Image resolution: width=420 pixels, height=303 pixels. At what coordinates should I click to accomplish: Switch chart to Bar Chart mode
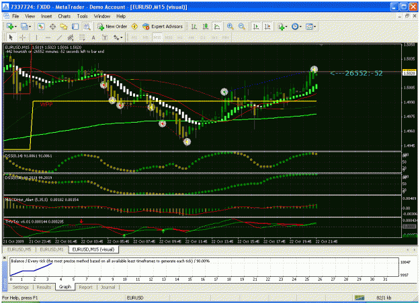coord(194,26)
